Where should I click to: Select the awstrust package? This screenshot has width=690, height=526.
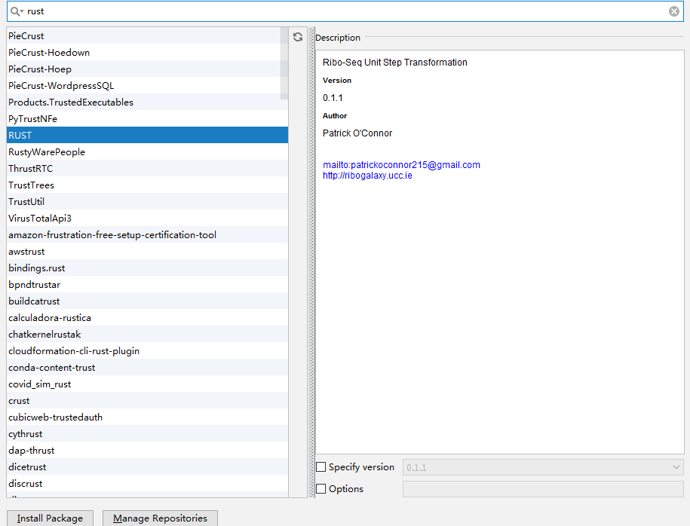(x=147, y=251)
